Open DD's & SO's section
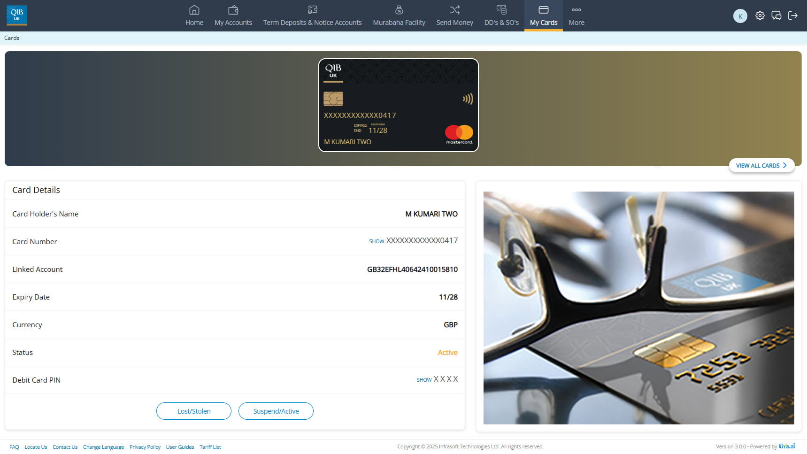Viewport: 807px width, 454px height. coord(501,16)
